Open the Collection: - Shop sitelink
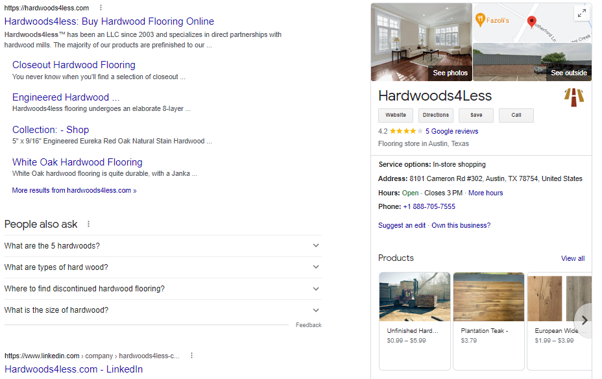The image size is (602, 379). pos(51,130)
